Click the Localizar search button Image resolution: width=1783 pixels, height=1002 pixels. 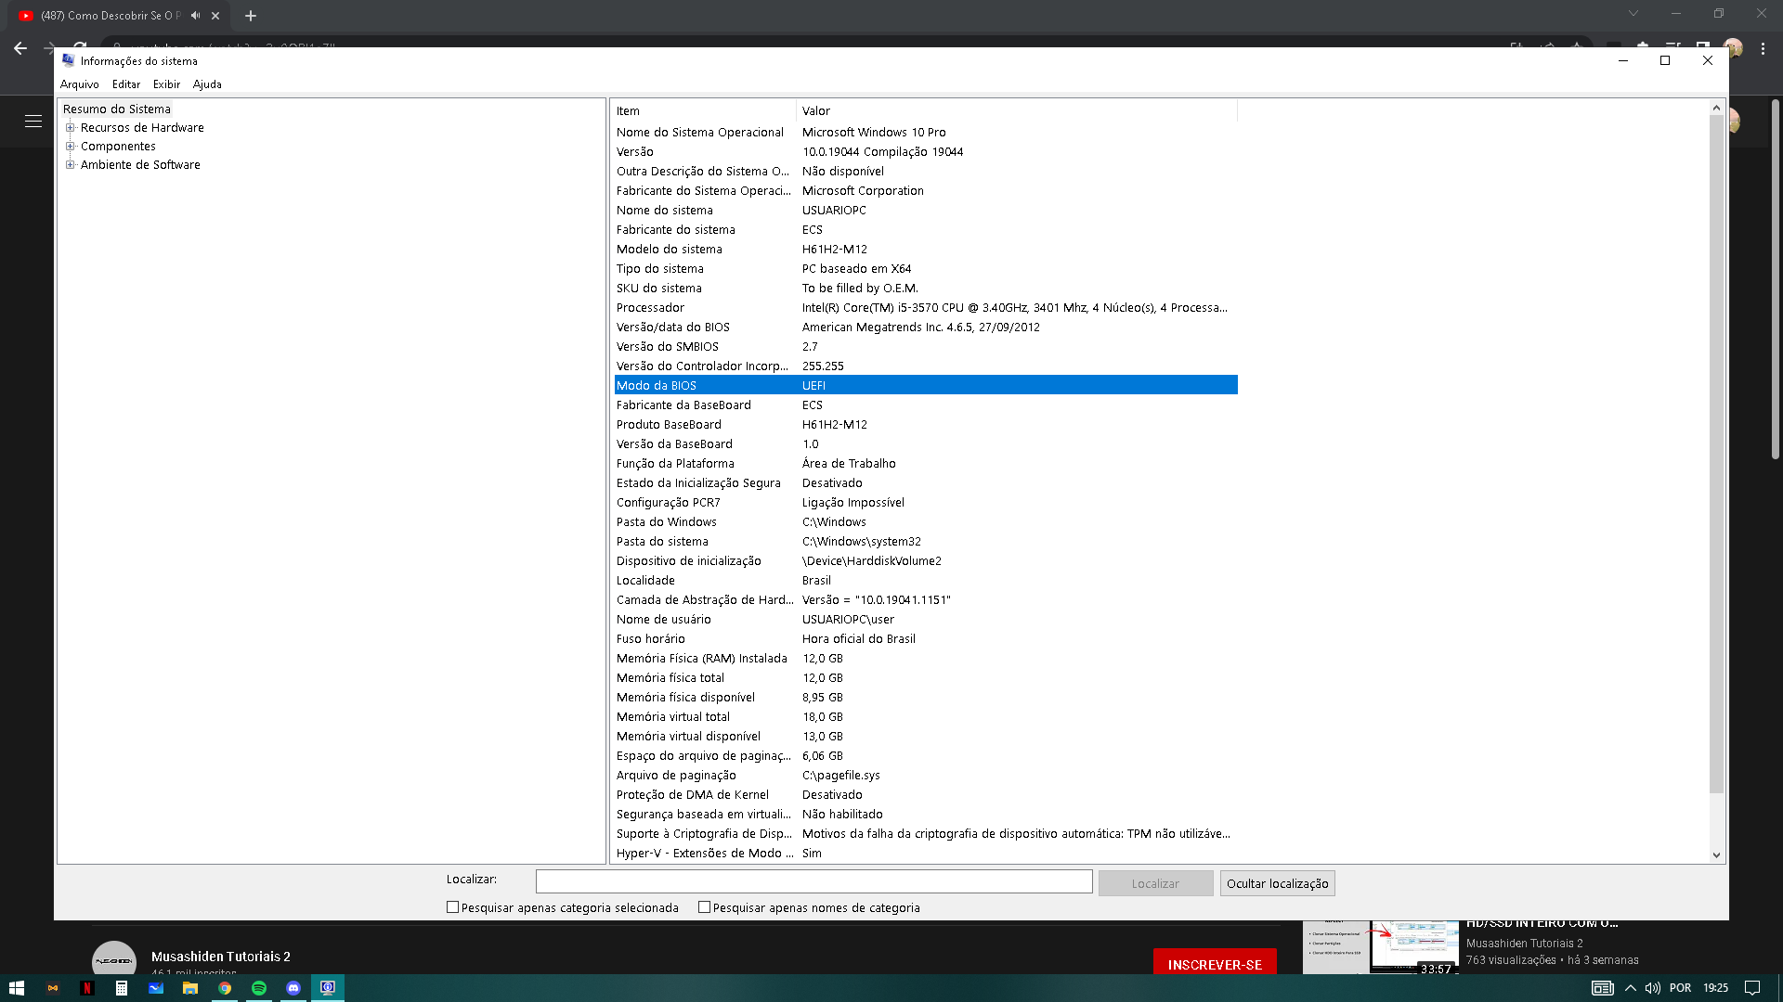(1155, 883)
